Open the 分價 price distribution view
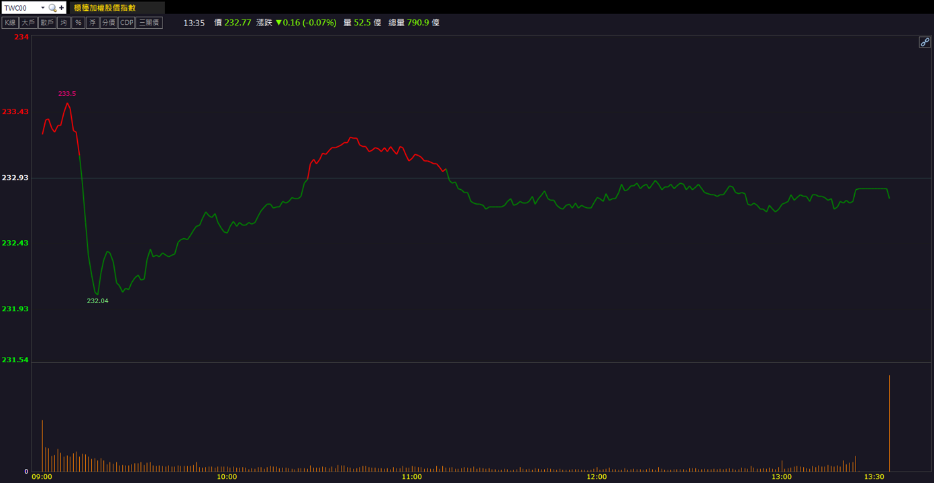The image size is (934, 483). (109, 23)
